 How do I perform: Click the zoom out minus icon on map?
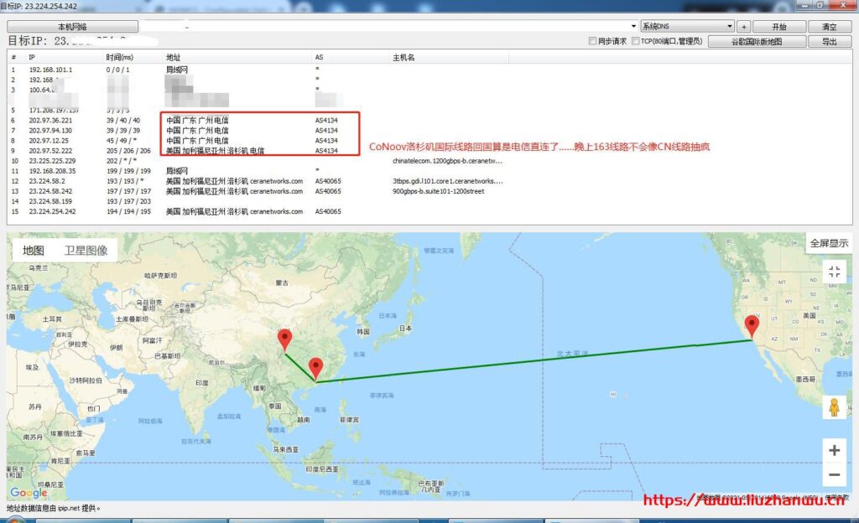click(835, 474)
